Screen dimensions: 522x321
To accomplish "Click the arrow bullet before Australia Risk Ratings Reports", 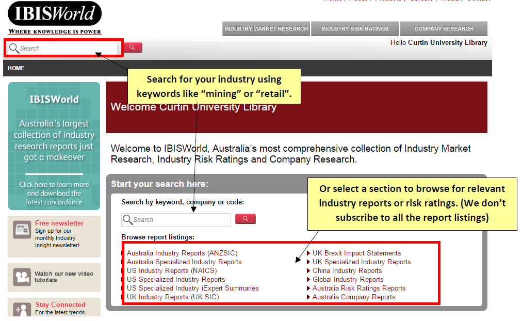I will tap(308, 288).
